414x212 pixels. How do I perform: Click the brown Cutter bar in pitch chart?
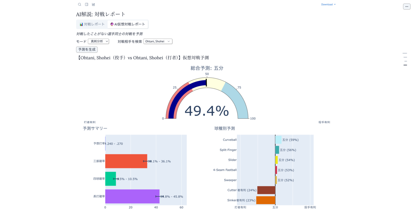pyautogui.click(x=266, y=190)
